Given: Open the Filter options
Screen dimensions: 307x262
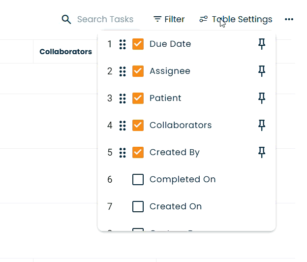Looking at the screenshot, I should tap(169, 19).
